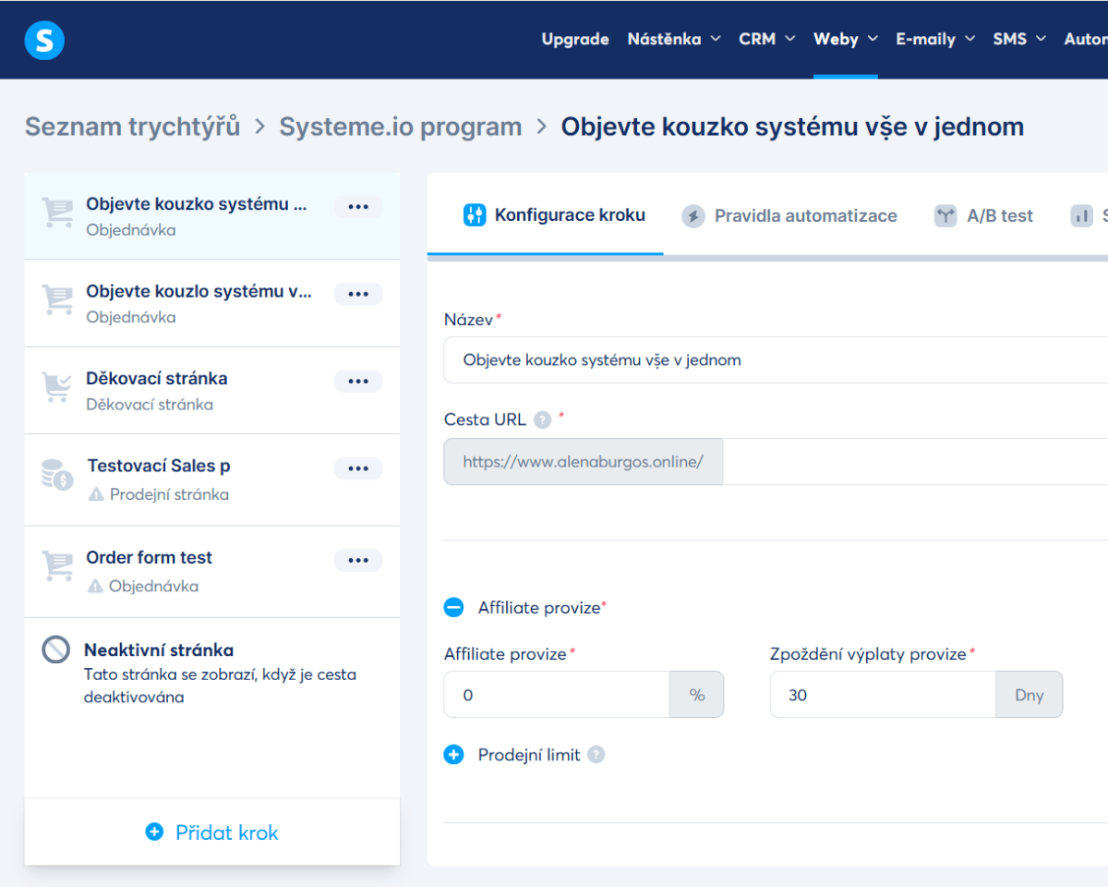This screenshot has height=887, width=1108.
Task: Click the Cesta URL help question icon
Action: point(543,420)
